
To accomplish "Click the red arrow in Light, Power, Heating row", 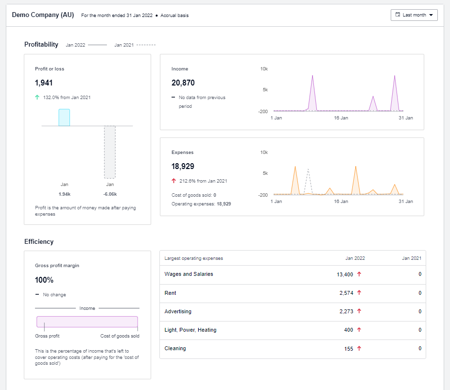I will [359, 330].
